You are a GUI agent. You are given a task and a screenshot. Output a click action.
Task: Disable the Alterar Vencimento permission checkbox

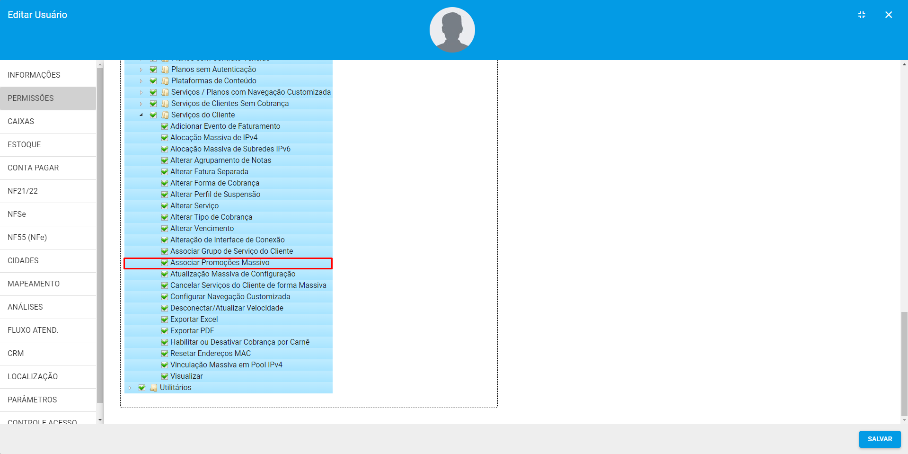click(x=165, y=229)
